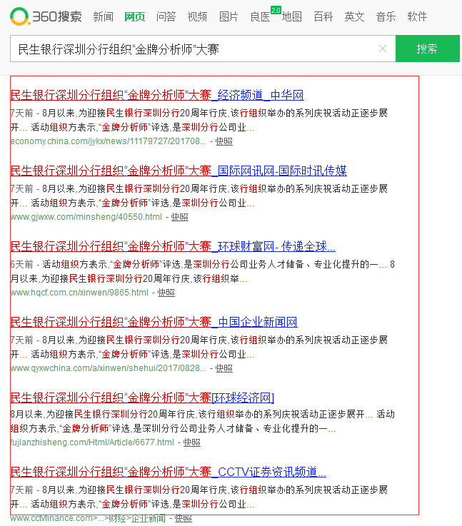Open the 国际网讯网-国际时讯传媒 result title

[x=179, y=171]
